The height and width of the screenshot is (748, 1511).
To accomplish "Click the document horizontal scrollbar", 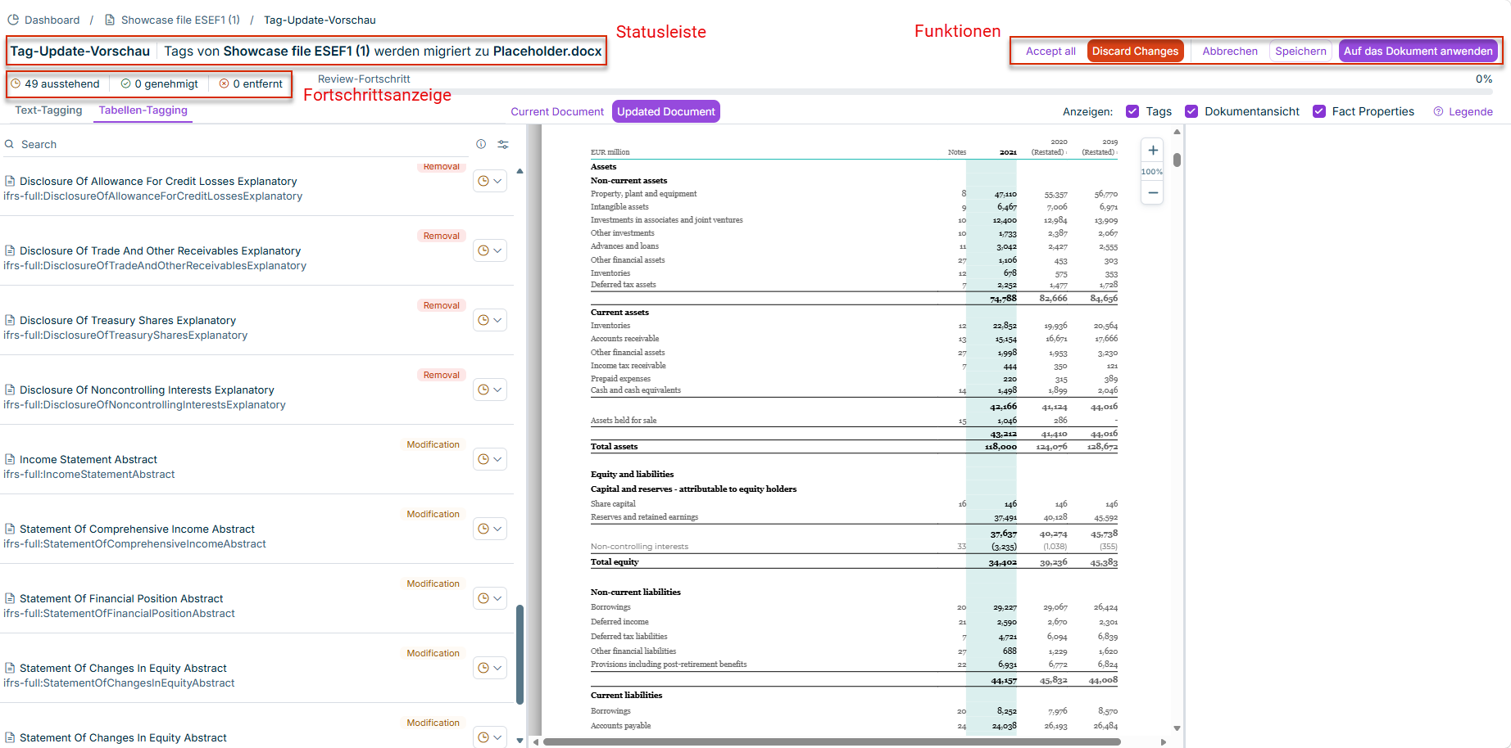I will 832,742.
